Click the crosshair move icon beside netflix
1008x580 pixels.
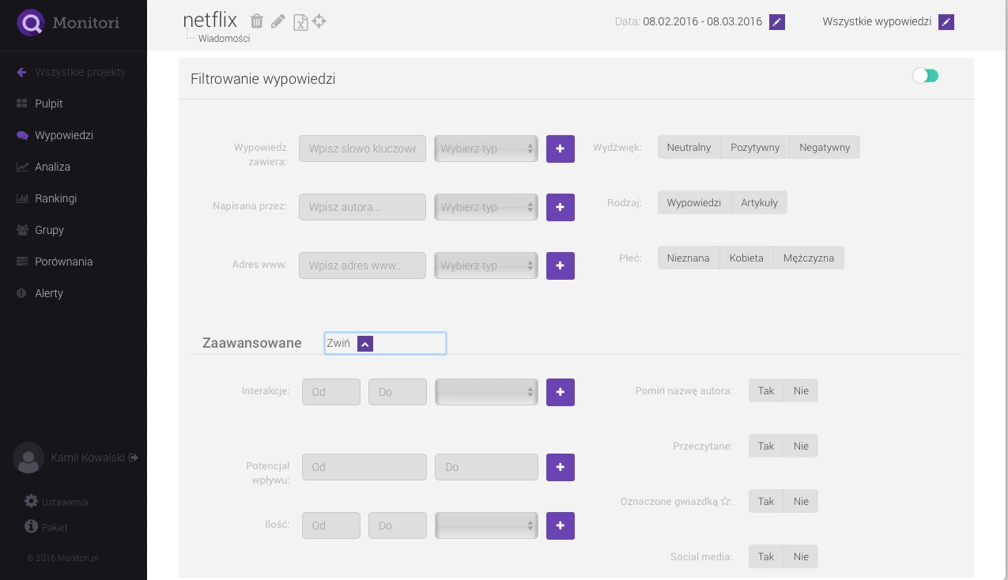(x=319, y=21)
